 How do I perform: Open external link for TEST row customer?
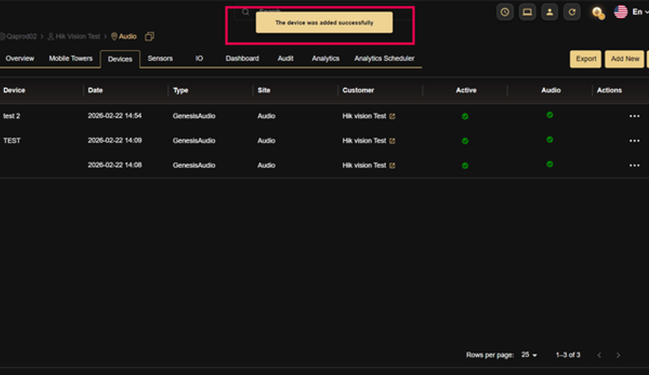coord(392,141)
